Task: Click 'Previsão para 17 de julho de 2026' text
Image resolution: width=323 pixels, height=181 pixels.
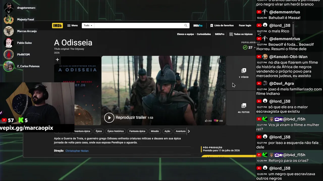Action: [x=221, y=151]
